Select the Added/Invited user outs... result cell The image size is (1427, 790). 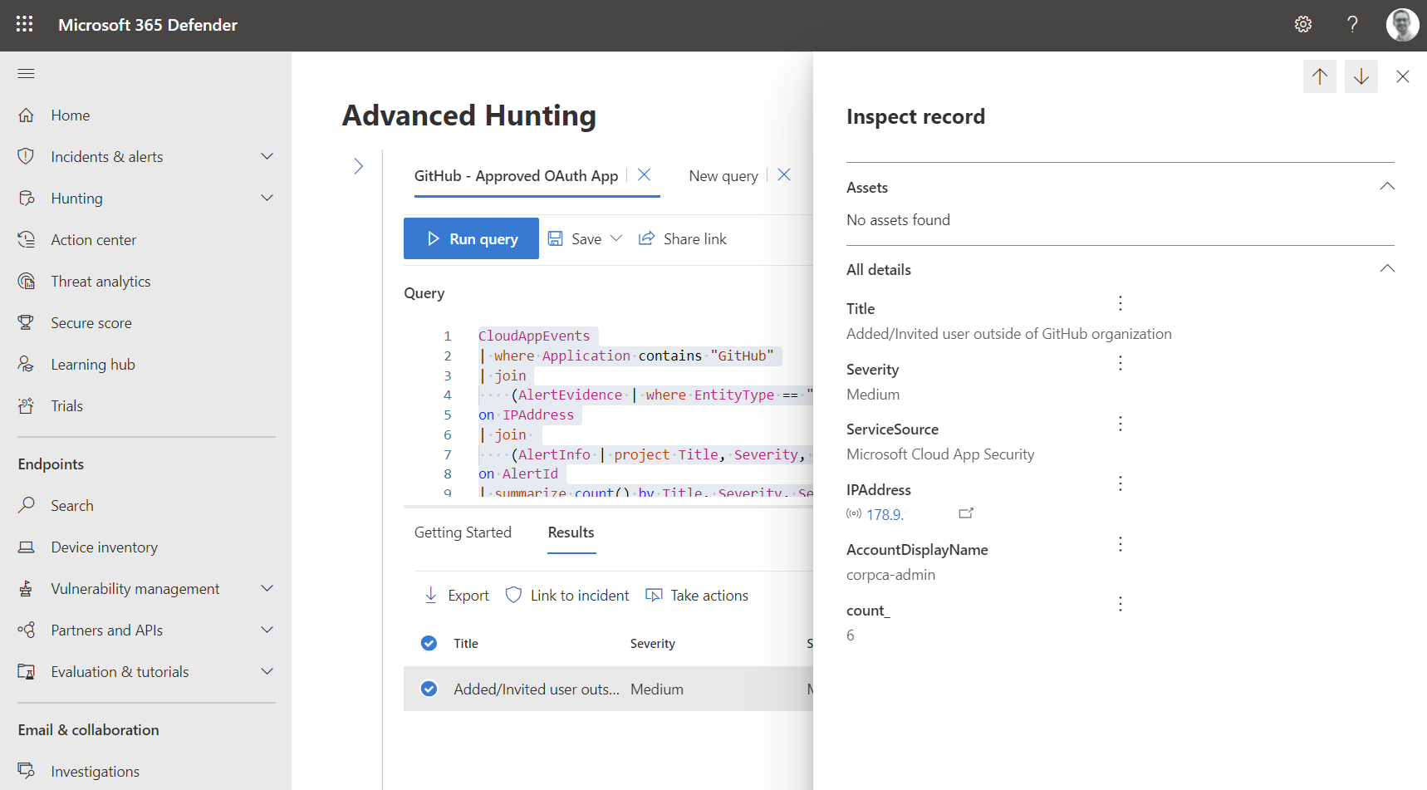(537, 689)
